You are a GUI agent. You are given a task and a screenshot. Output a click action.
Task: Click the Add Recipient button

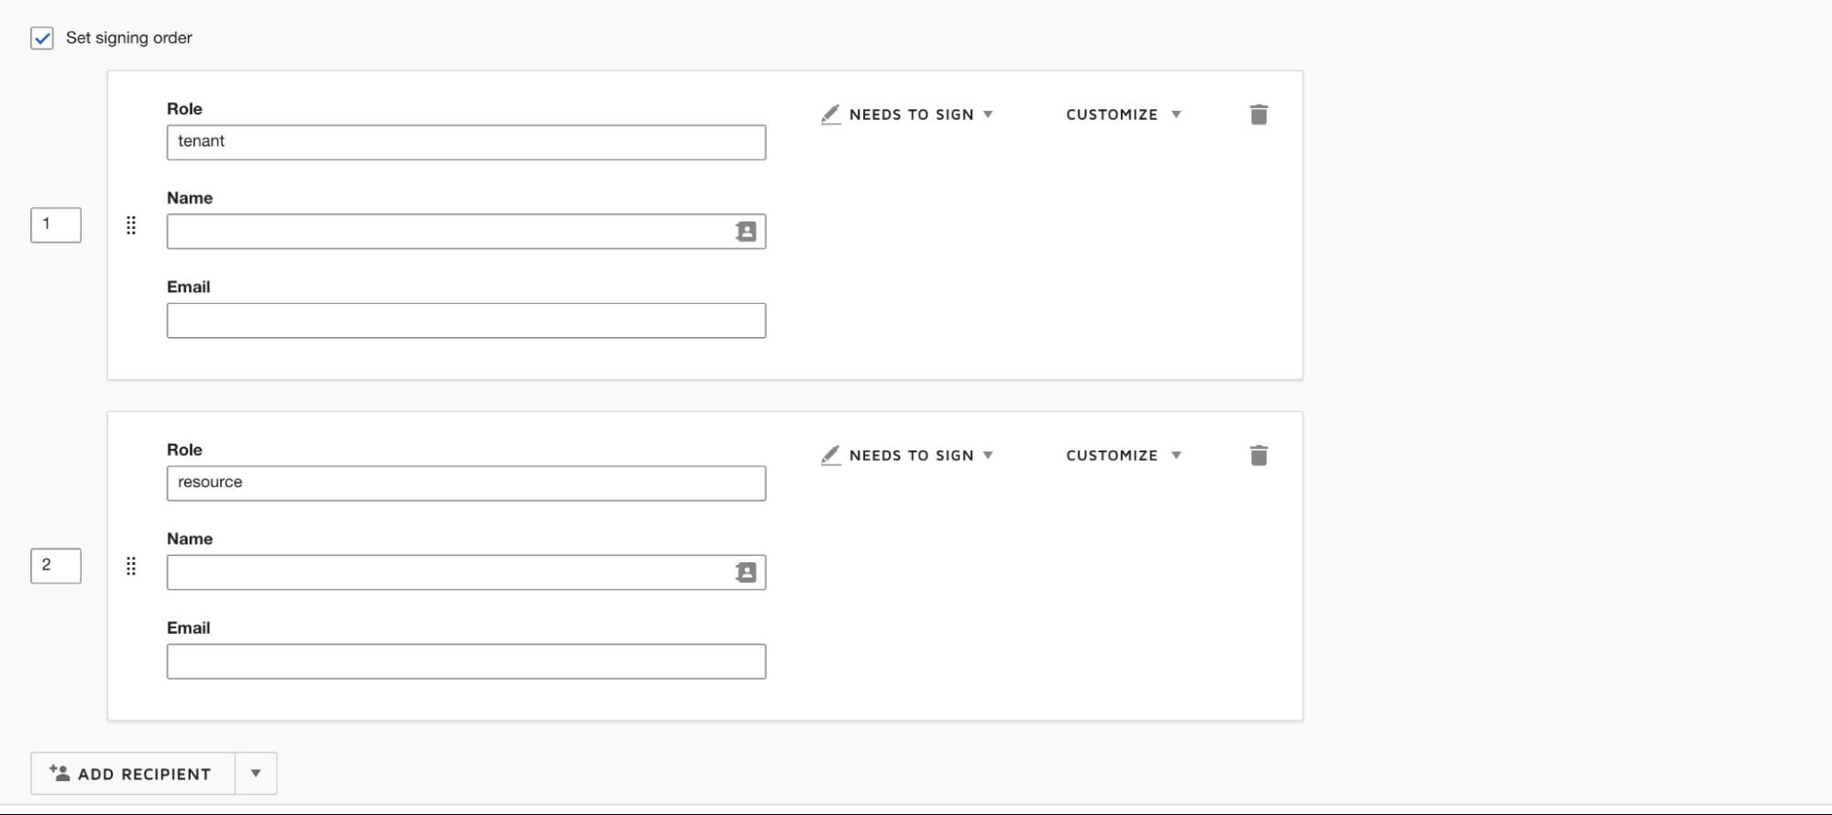(133, 774)
